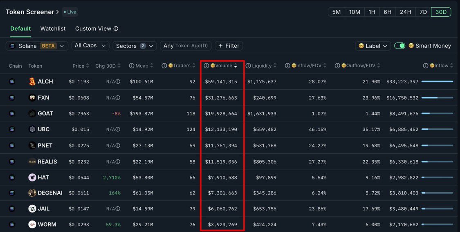Click the GOAT token logo icon
Viewport: 460px width, 232px height.
click(x=32, y=113)
